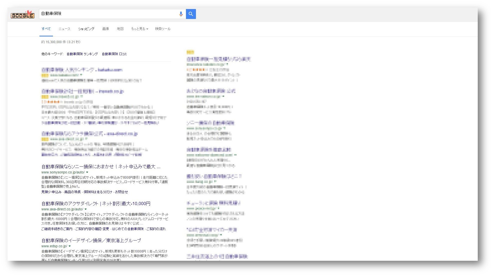The height and width of the screenshot is (276, 493).
Task: Open the 保険料は走る分だけ sitelink
Action: (98, 192)
